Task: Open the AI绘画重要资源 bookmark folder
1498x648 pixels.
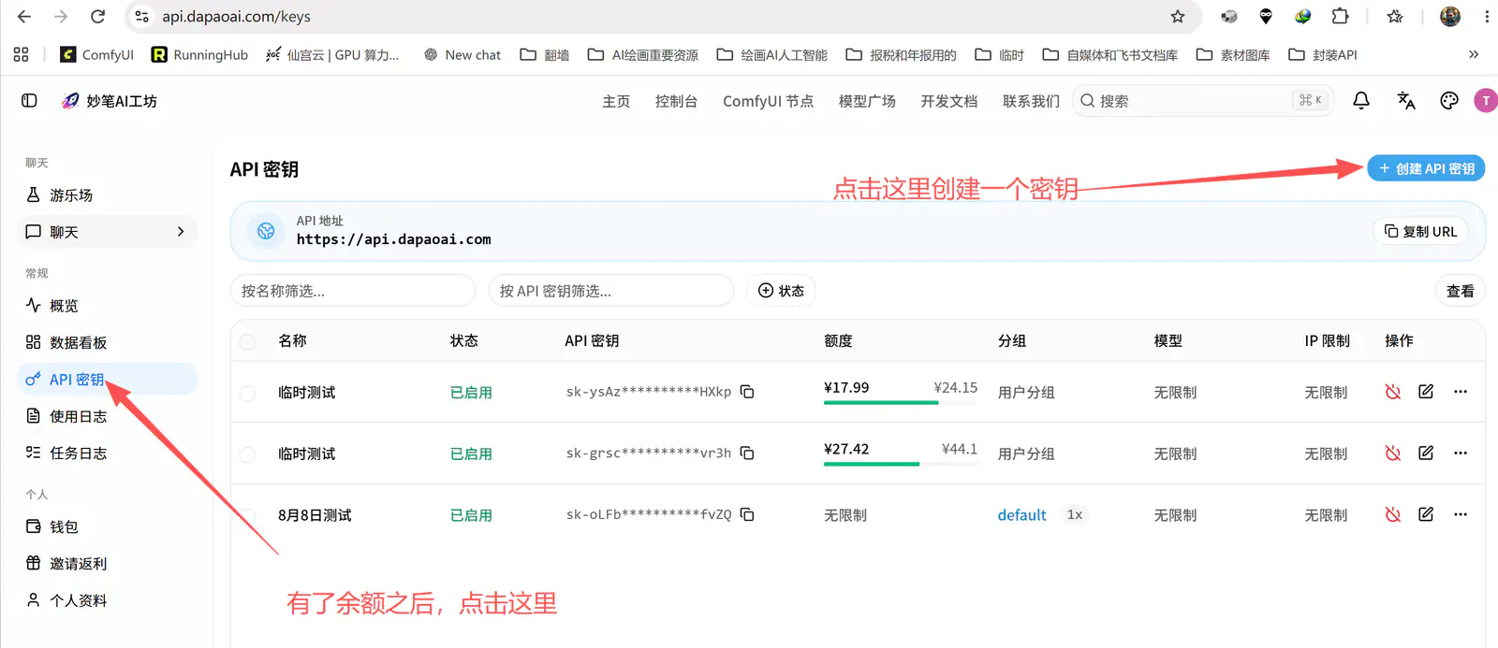Action: (643, 54)
